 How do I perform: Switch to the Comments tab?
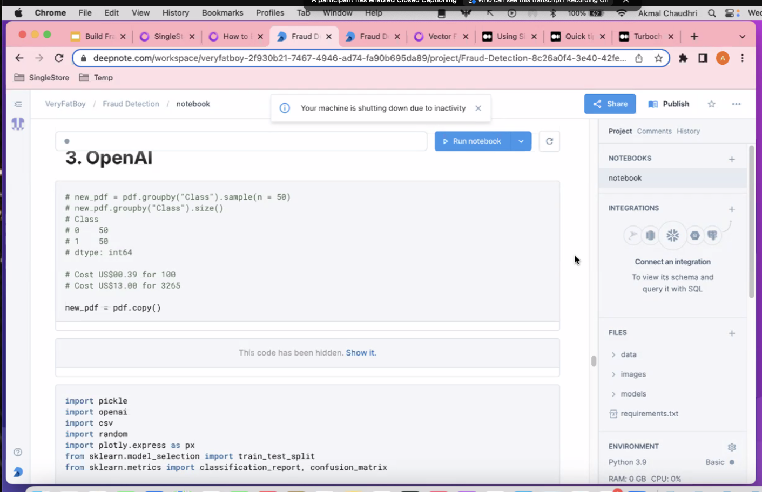(x=654, y=131)
